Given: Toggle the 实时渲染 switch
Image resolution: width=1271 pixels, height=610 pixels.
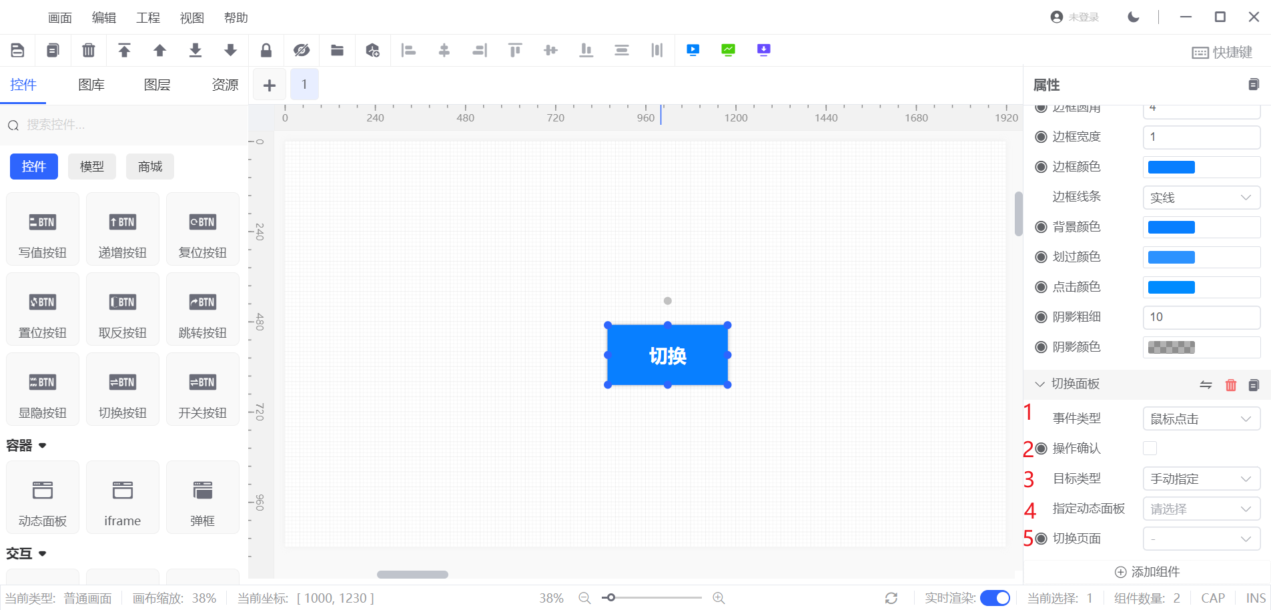Looking at the screenshot, I should click(x=995, y=598).
